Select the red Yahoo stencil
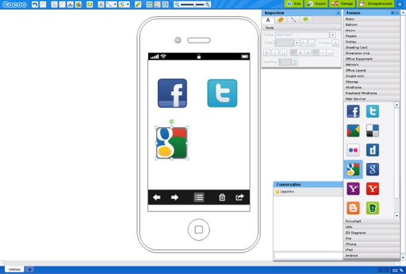The width and height of the screenshot is (406, 274). (373, 189)
